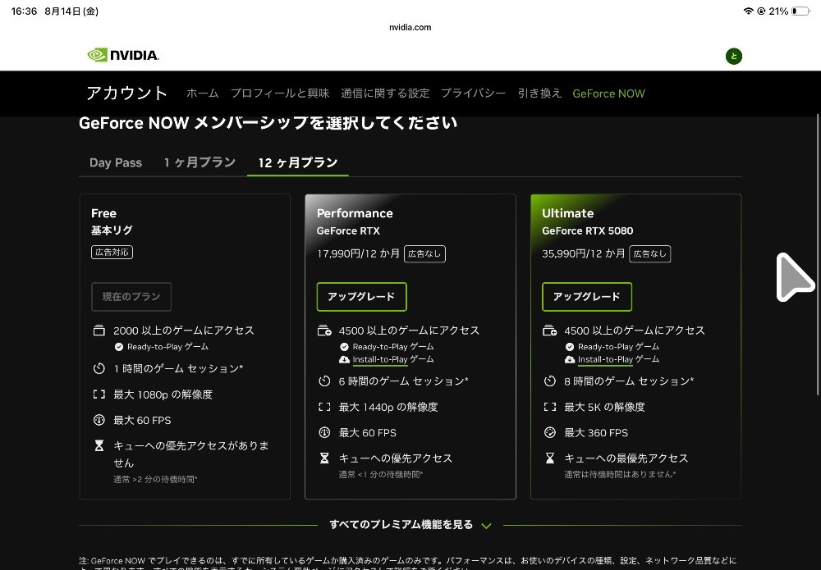821x570 pixels.
Task: Open the green user avatar menu
Action: (x=733, y=56)
